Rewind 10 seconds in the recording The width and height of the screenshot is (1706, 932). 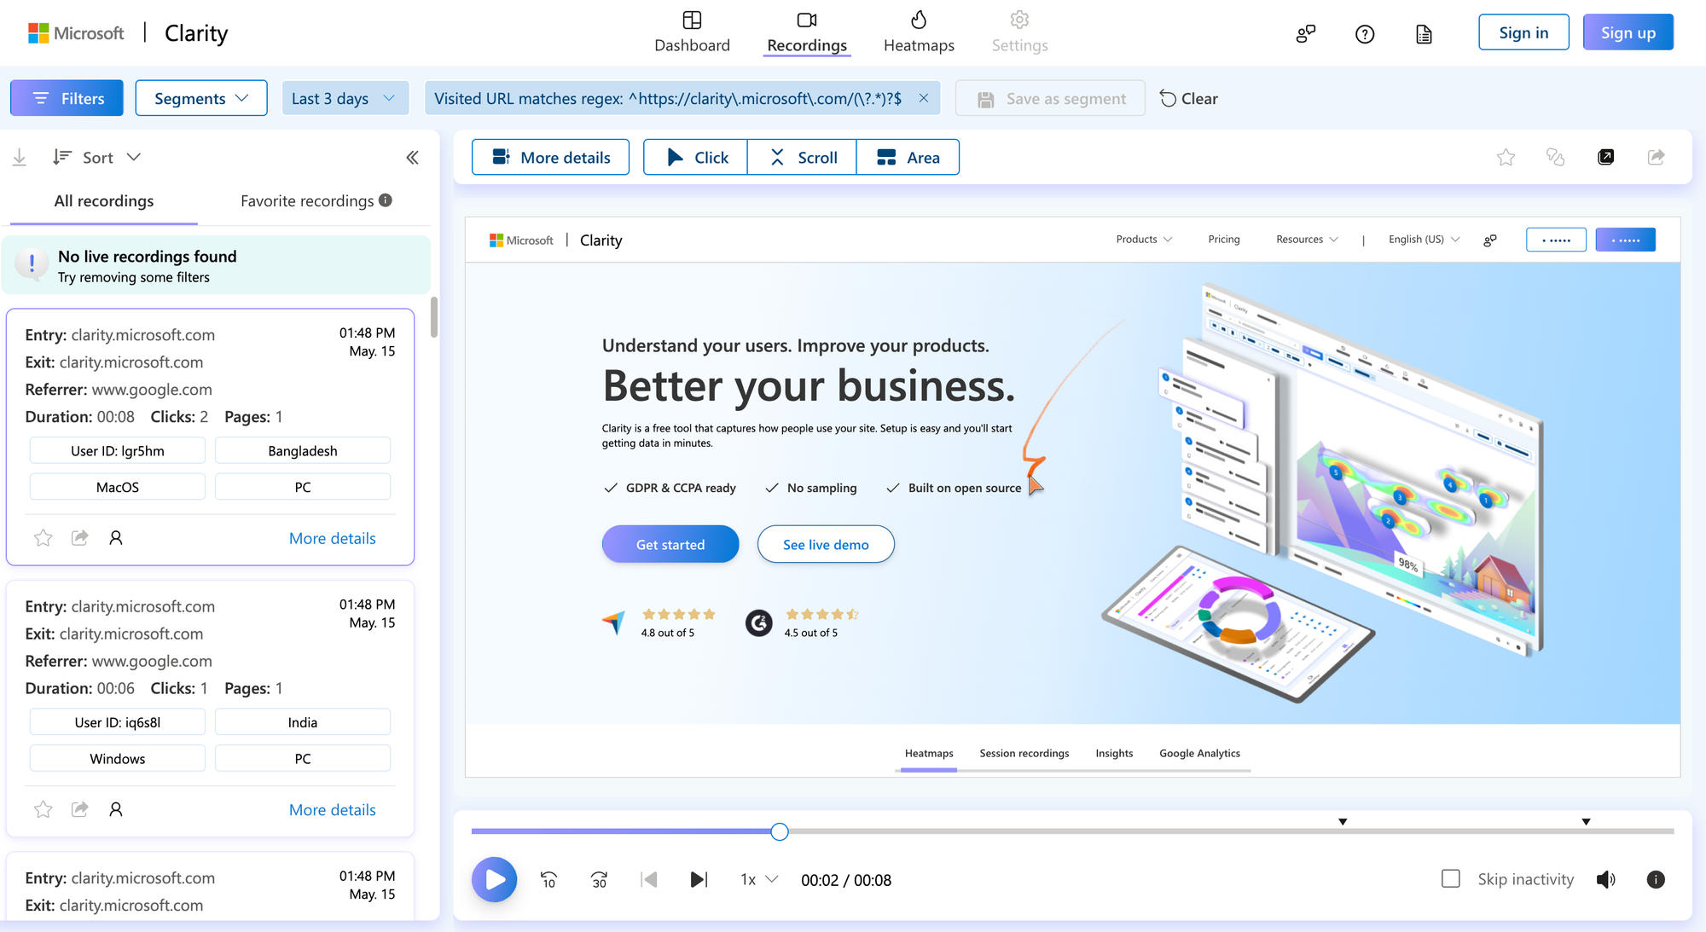[x=549, y=879]
